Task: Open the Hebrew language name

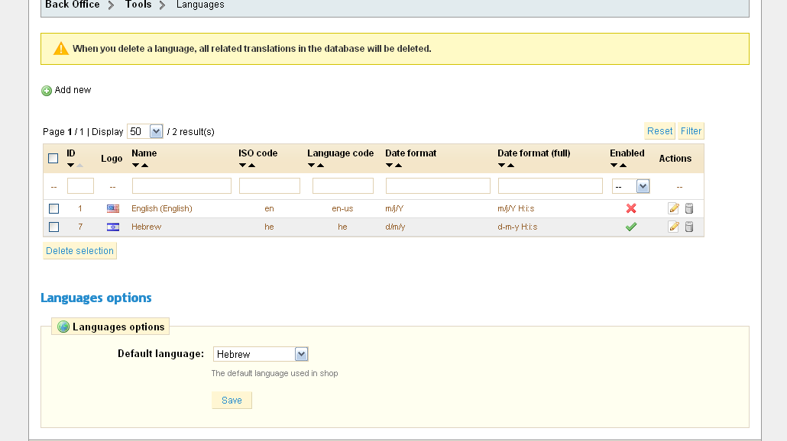Action: pos(147,227)
